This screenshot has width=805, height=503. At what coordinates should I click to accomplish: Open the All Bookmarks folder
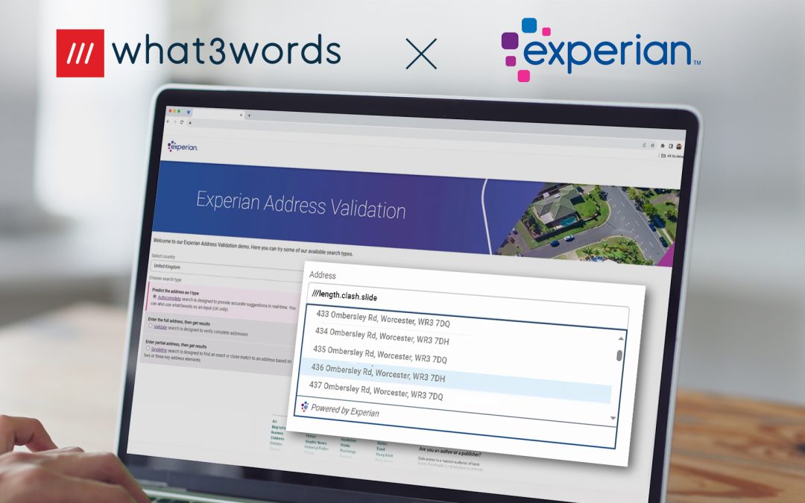click(x=672, y=156)
